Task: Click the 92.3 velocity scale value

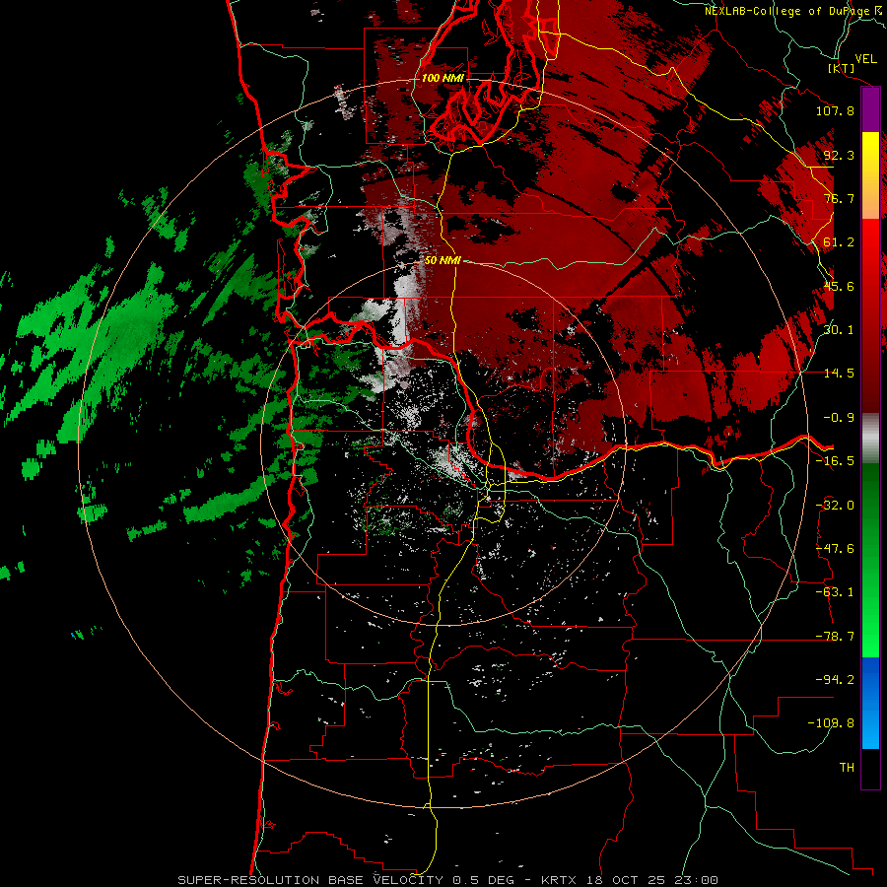Action: tap(839, 155)
